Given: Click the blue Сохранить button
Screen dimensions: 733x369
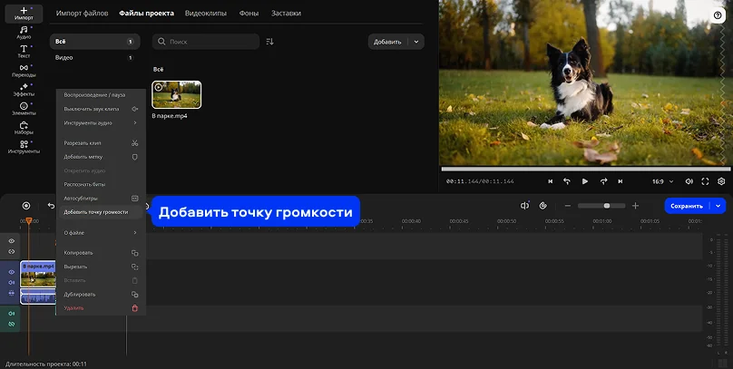Looking at the screenshot, I should (687, 206).
